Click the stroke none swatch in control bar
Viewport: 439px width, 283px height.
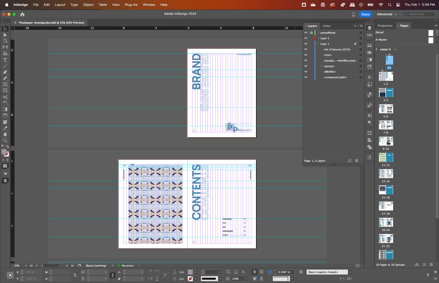pos(190,279)
